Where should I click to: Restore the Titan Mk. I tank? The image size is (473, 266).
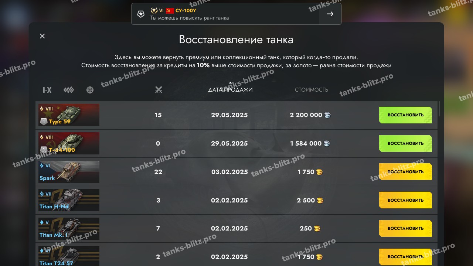click(x=405, y=228)
